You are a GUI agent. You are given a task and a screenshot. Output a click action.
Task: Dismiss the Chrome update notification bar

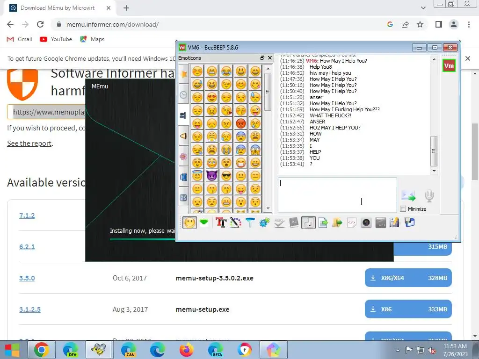click(x=468, y=58)
